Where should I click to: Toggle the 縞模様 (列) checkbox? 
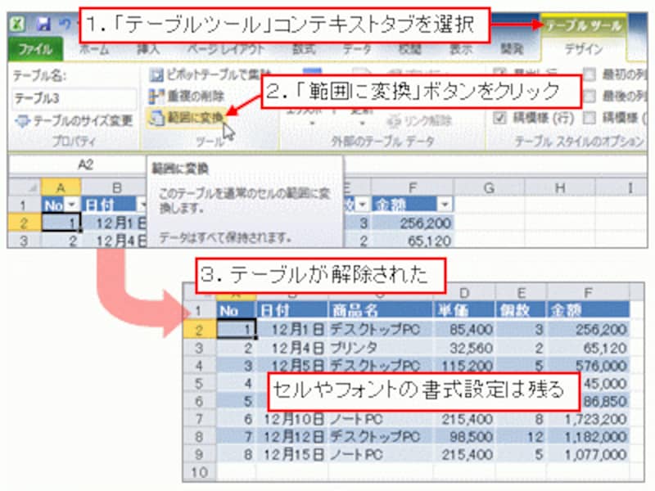point(589,118)
